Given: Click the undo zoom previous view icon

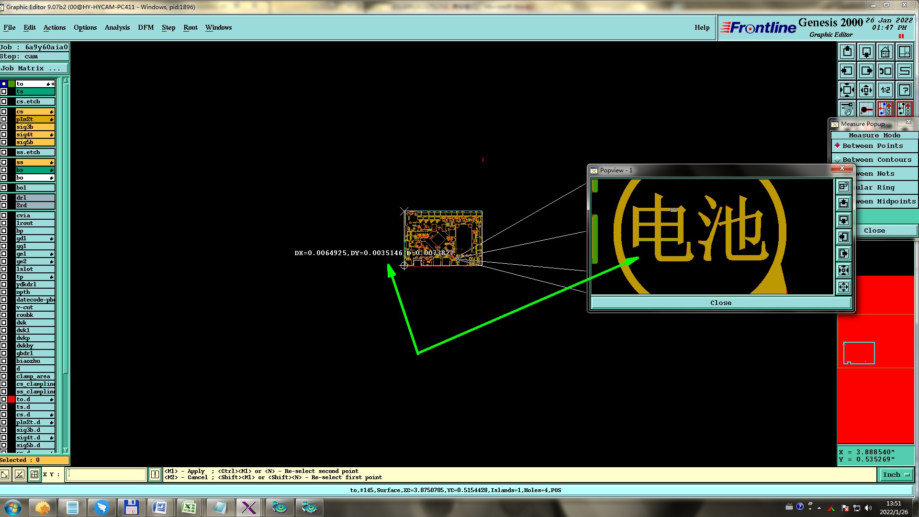Looking at the screenshot, I should [885, 71].
